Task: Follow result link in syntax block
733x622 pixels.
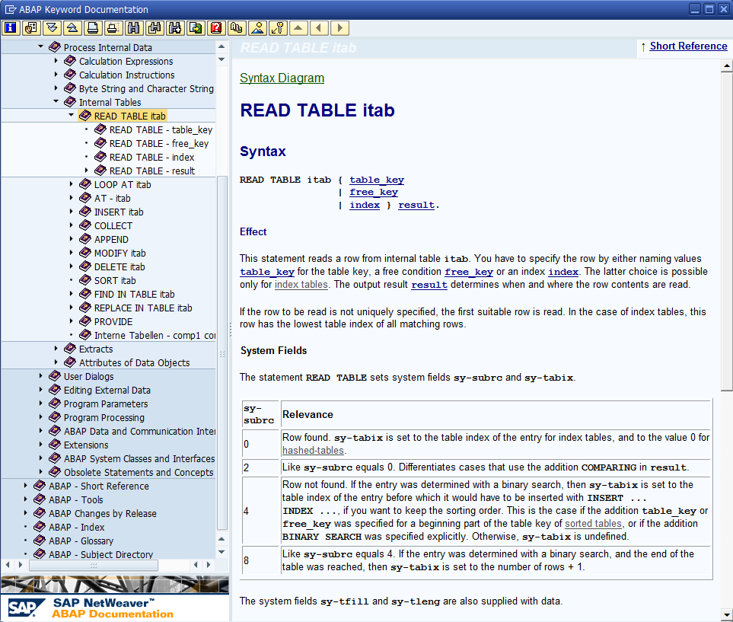Action: pyautogui.click(x=416, y=205)
